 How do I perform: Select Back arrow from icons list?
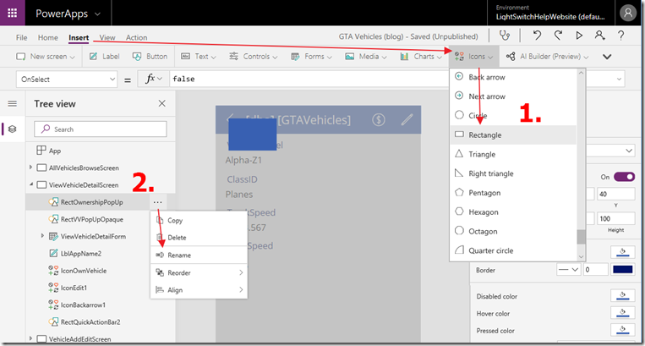[x=513, y=77]
